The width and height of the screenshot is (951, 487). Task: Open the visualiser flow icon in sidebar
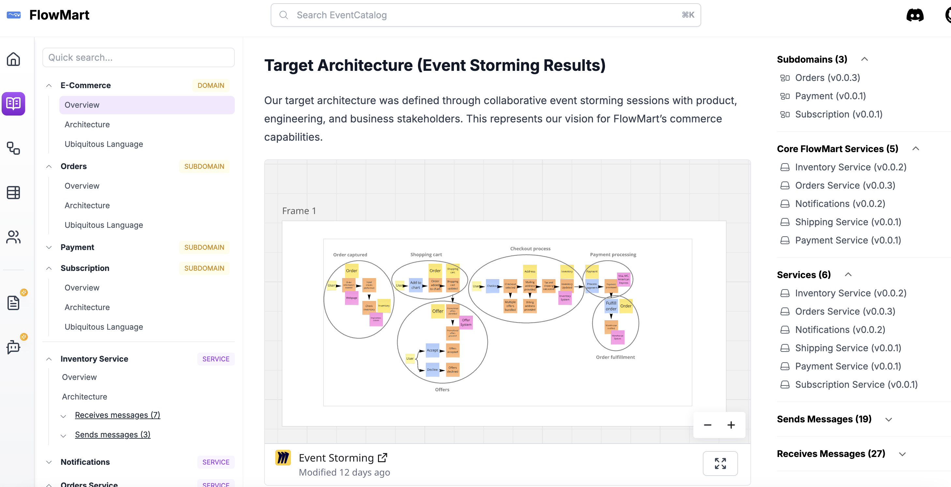(13, 148)
